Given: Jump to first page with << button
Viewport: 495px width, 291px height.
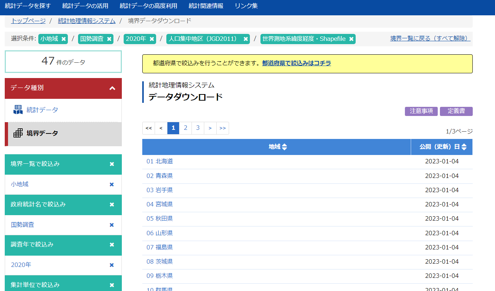Looking at the screenshot, I should (x=148, y=128).
